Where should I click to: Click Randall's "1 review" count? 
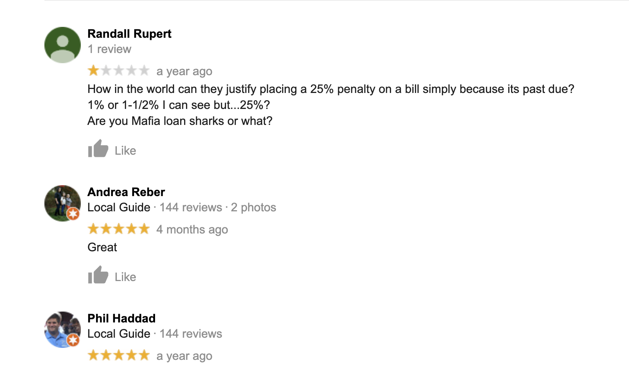point(109,49)
